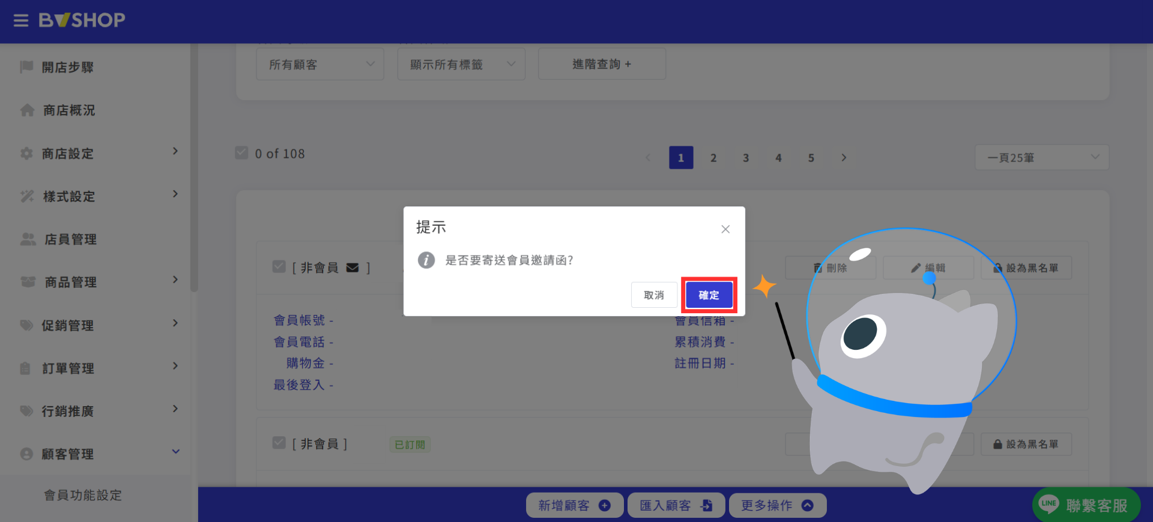Click the BVSHOP logo
Viewport: 1153px width, 522px height.
point(82,20)
